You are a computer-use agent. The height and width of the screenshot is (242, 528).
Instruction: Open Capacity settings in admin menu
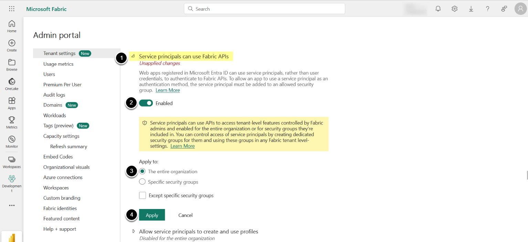[61, 136]
